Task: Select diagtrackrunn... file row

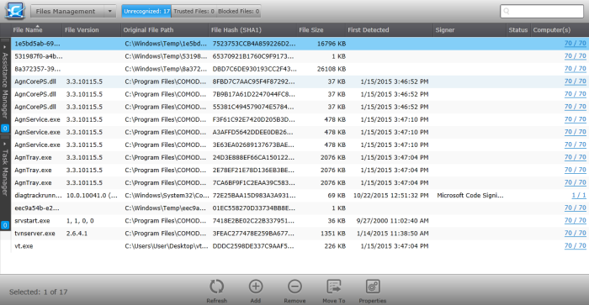Action: pyautogui.click(x=300, y=196)
